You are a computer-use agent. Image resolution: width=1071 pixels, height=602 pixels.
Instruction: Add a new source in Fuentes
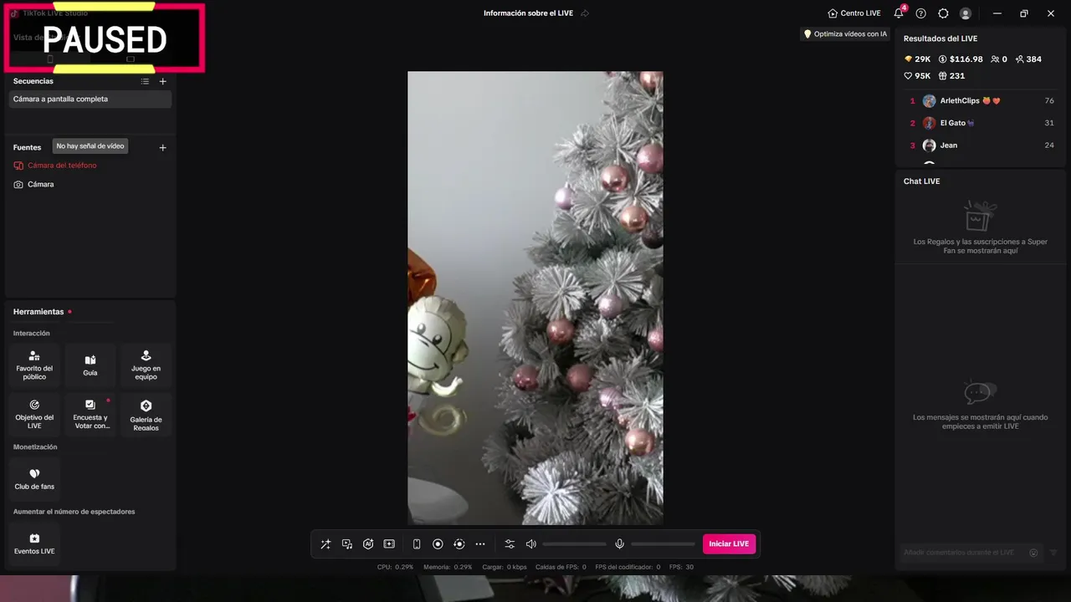pyautogui.click(x=162, y=147)
